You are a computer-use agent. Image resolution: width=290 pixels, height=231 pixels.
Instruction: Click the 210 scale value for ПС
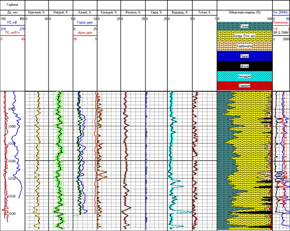pos(3,29)
